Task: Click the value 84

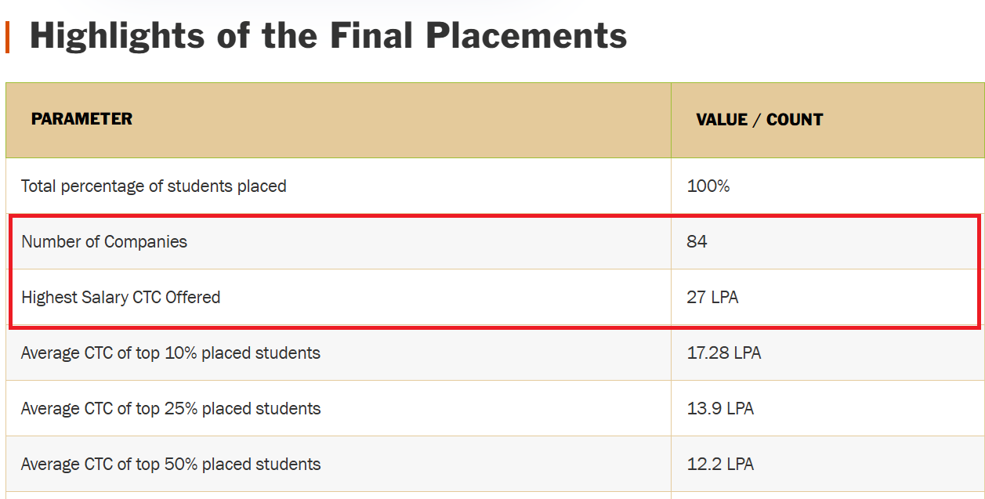Action: coord(697,242)
